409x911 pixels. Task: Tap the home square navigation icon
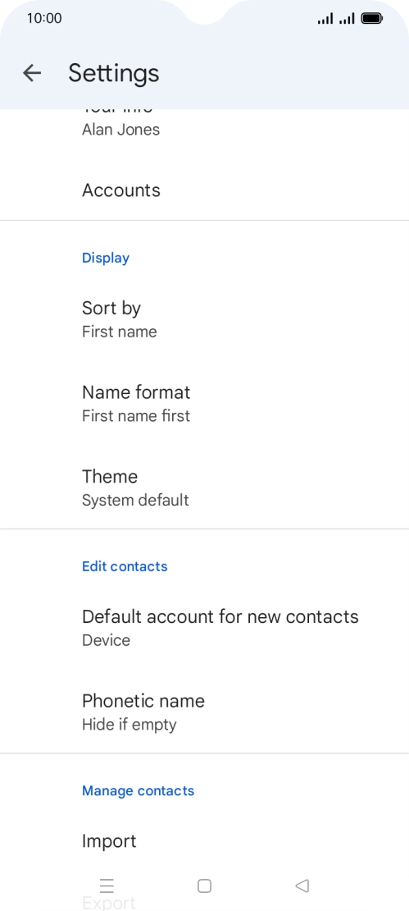click(x=204, y=886)
